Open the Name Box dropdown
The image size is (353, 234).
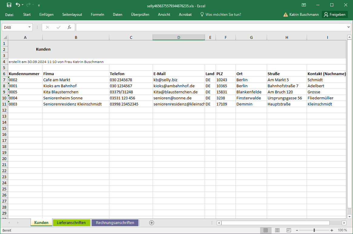pos(29,27)
